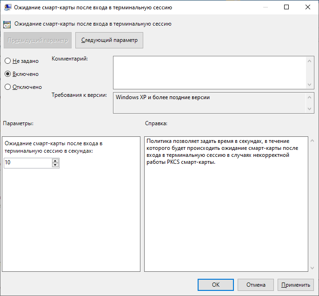Choose the "Отключено" radio option
The image size is (319, 296).
tap(7, 87)
